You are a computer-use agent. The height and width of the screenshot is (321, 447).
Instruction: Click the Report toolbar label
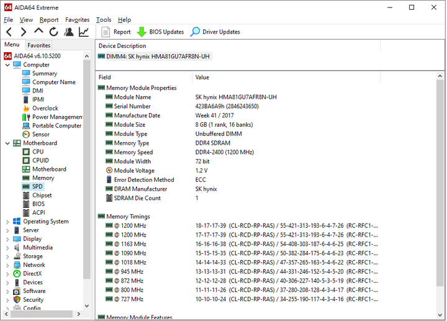coord(122,32)
